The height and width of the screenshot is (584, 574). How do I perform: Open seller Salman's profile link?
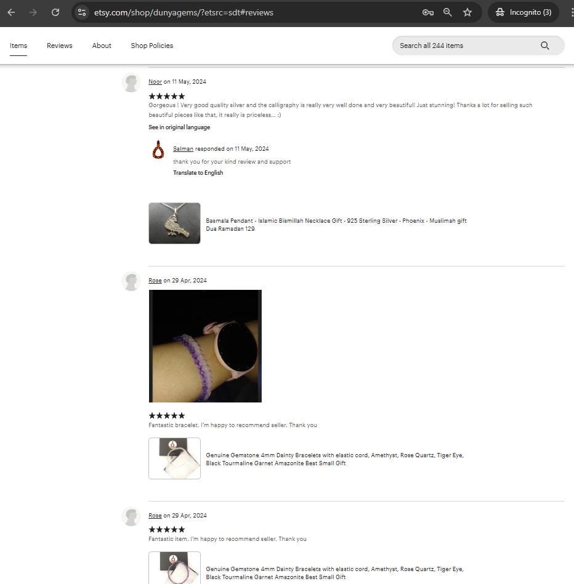183,148
